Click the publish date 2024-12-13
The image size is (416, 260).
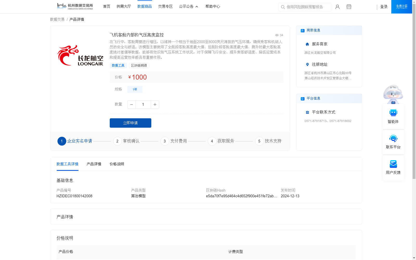coord(290,196)
